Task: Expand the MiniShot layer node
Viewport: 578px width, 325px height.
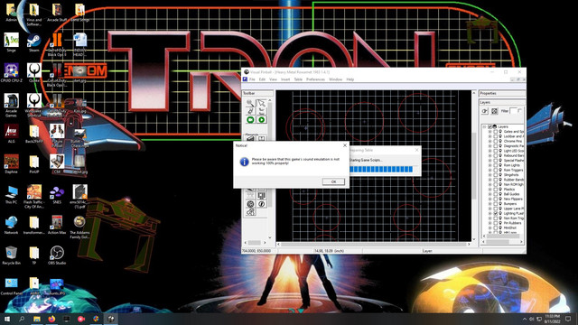Action: [x=489, y=227]
